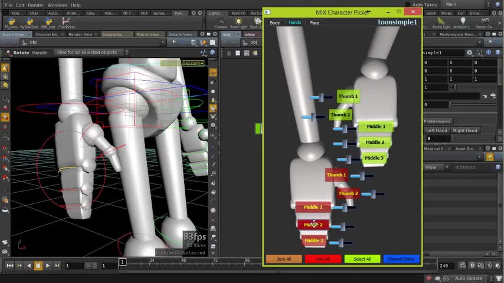
Task: Open the Render menu
Action: (36, 5)
